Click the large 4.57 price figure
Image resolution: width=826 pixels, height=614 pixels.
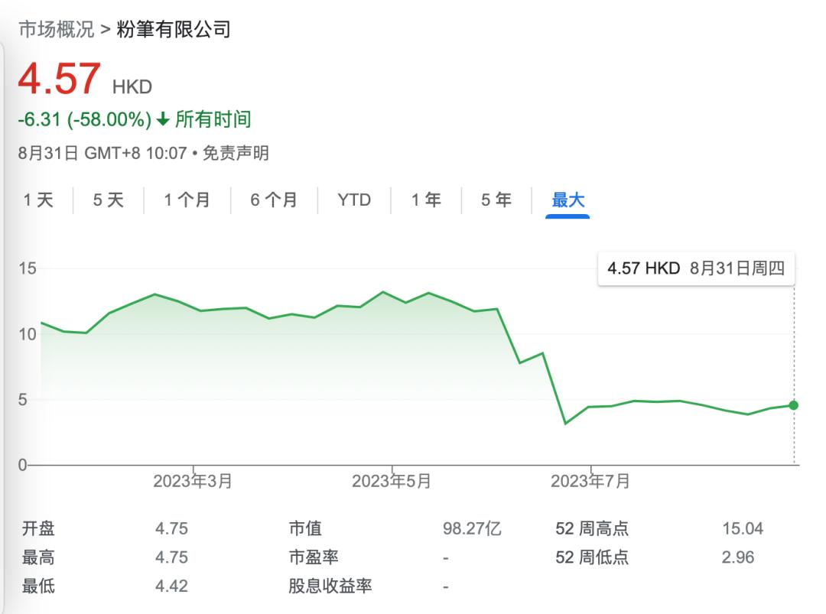[x=59, y=79]
